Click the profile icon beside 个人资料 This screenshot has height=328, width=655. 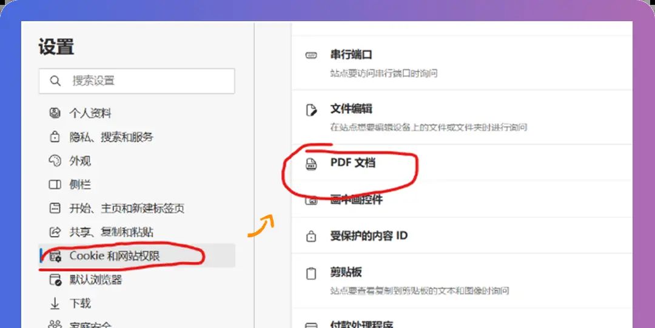55,113
